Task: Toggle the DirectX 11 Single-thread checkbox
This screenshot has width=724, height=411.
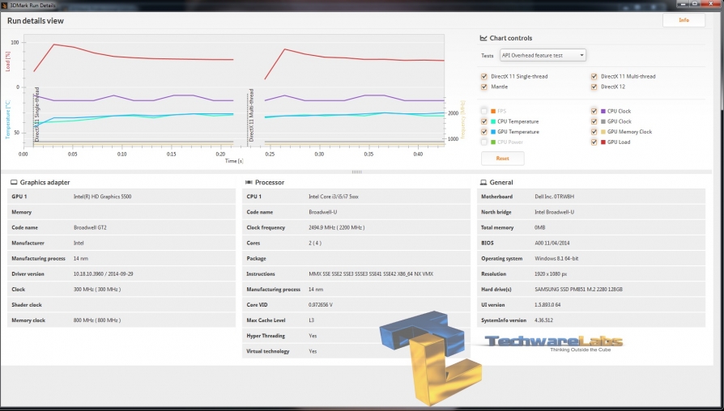Action: click(x=484, y=77)
